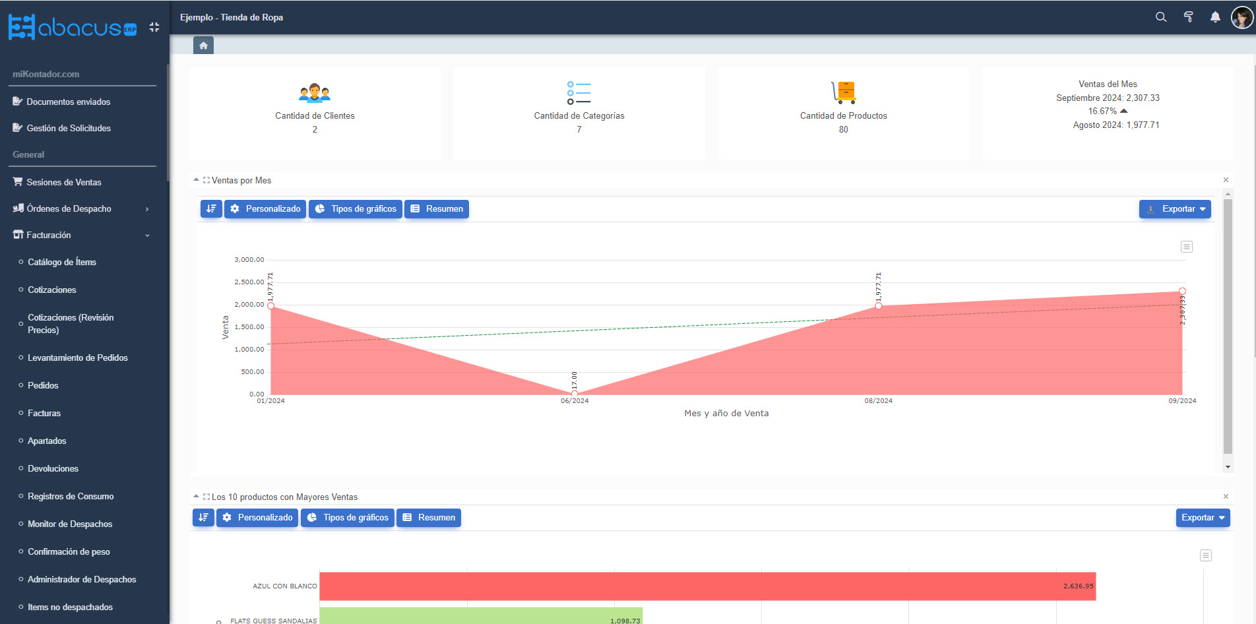Click the Ventas por Mes panel scrollbar
This screenshot has width=1256, height=624.
[x=1228, y=327]
